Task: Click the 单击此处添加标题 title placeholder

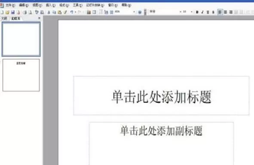Action: point(161,95)
